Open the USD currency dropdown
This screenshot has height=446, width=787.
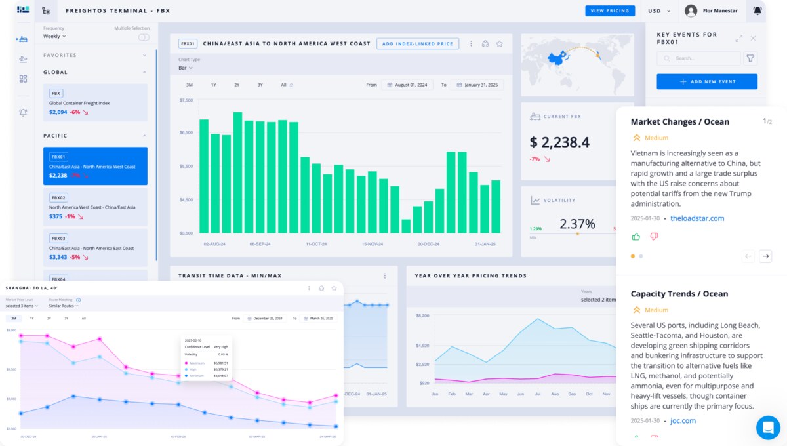[659, 10]
